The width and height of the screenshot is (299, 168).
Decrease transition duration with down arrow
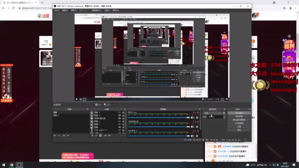(x=225, y=118)
